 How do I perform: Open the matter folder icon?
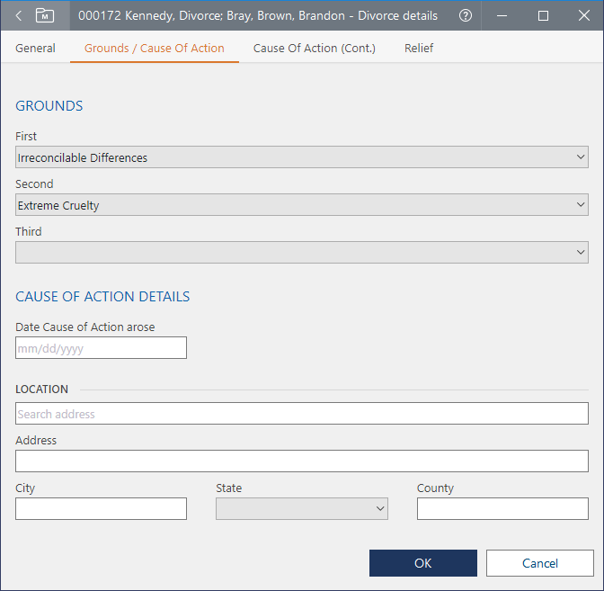click(45, 16)
